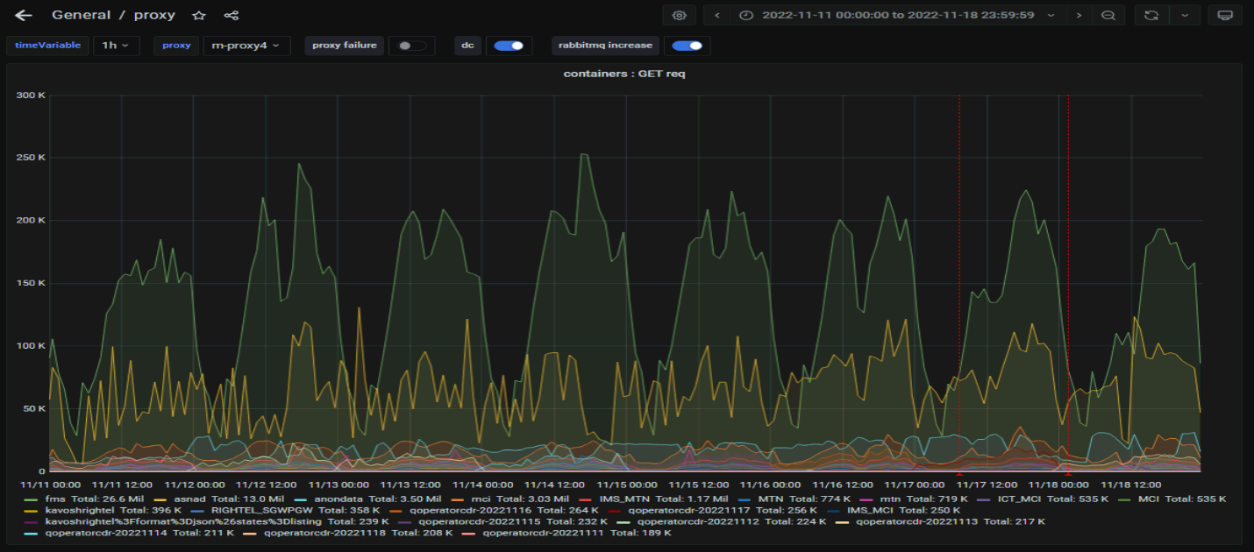Viewport: 1254px width, 552px height.
Task: Click the fms legend color swatch
Action: coord(32,499)
